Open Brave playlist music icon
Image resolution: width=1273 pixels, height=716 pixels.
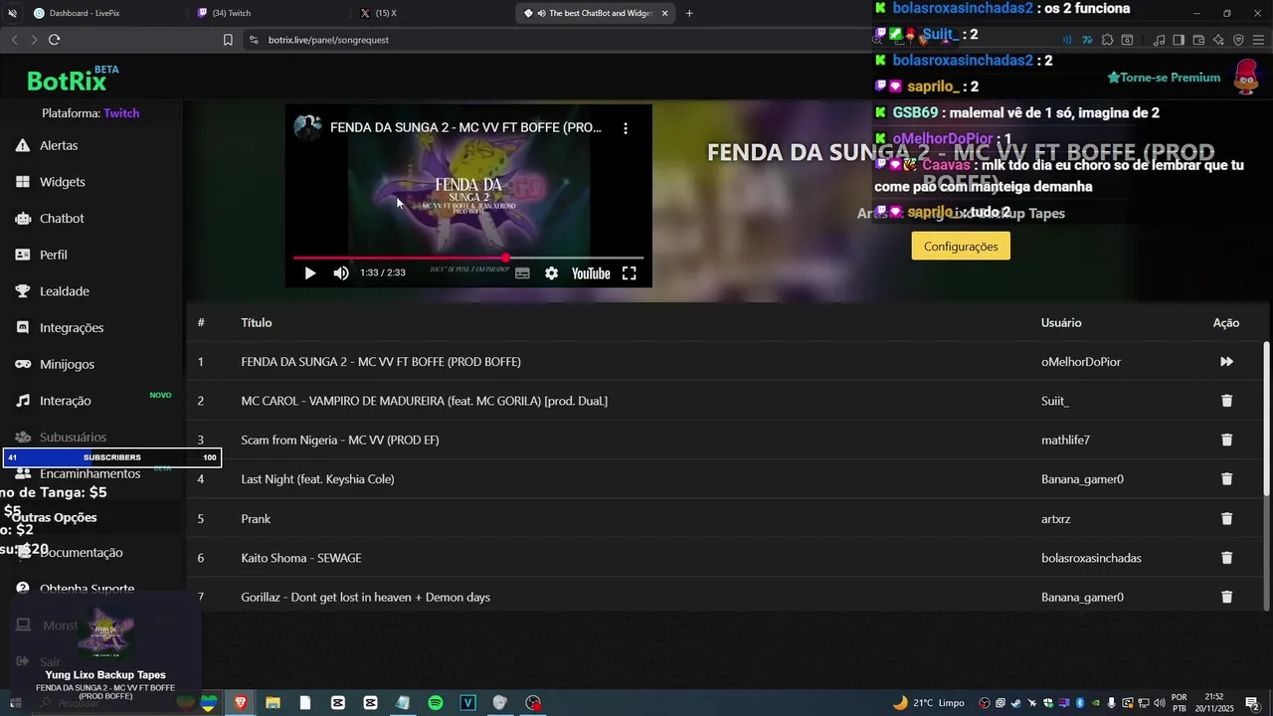[x=1159, y=40]
